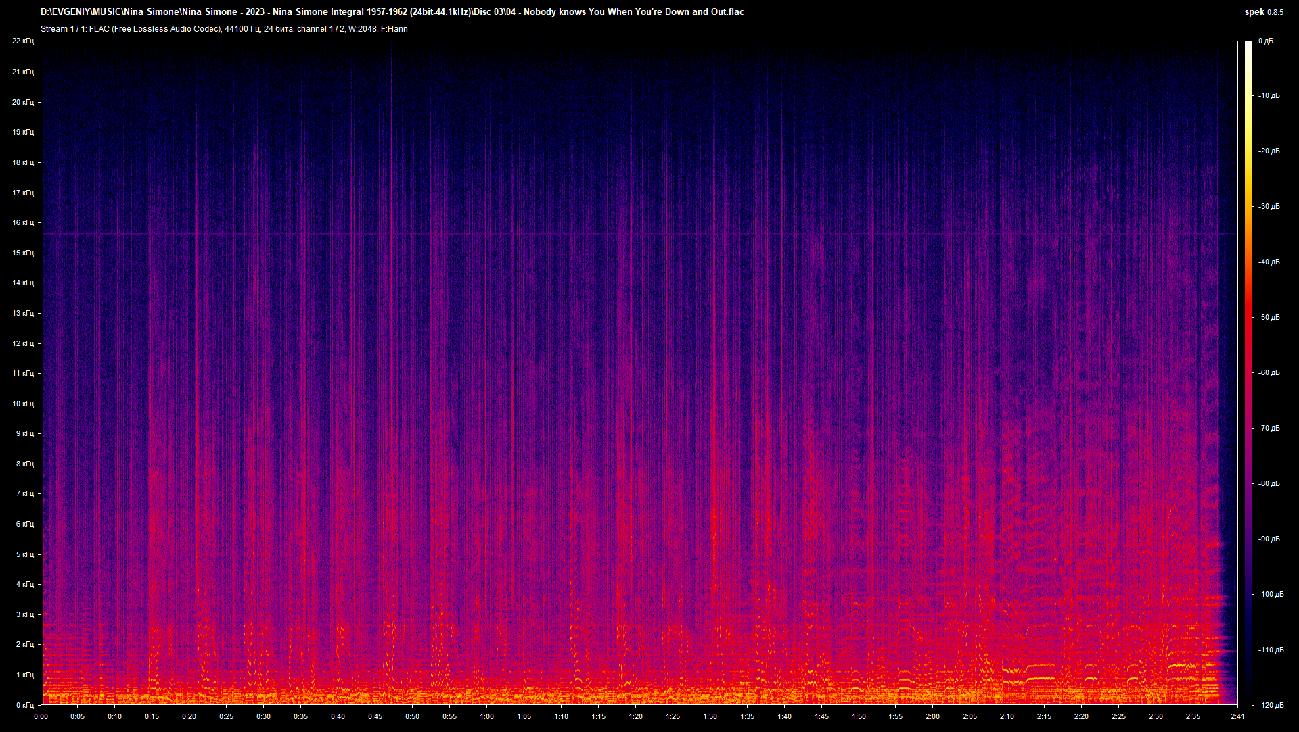Screen dimensions: 1299x732
Task: Click the -120 дБ label on color scale
Action: click(x=1270, y=705)
